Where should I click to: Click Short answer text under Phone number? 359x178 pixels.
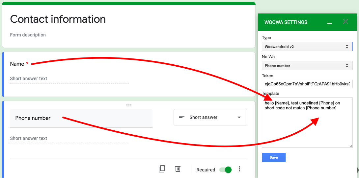click(x=29, y=138)
